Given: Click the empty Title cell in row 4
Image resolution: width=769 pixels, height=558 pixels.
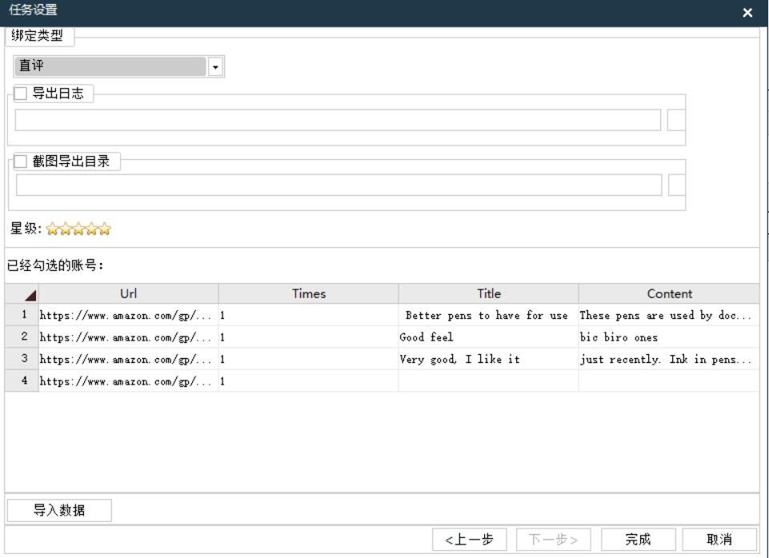Looking at the screenshot, I should 488,381.
